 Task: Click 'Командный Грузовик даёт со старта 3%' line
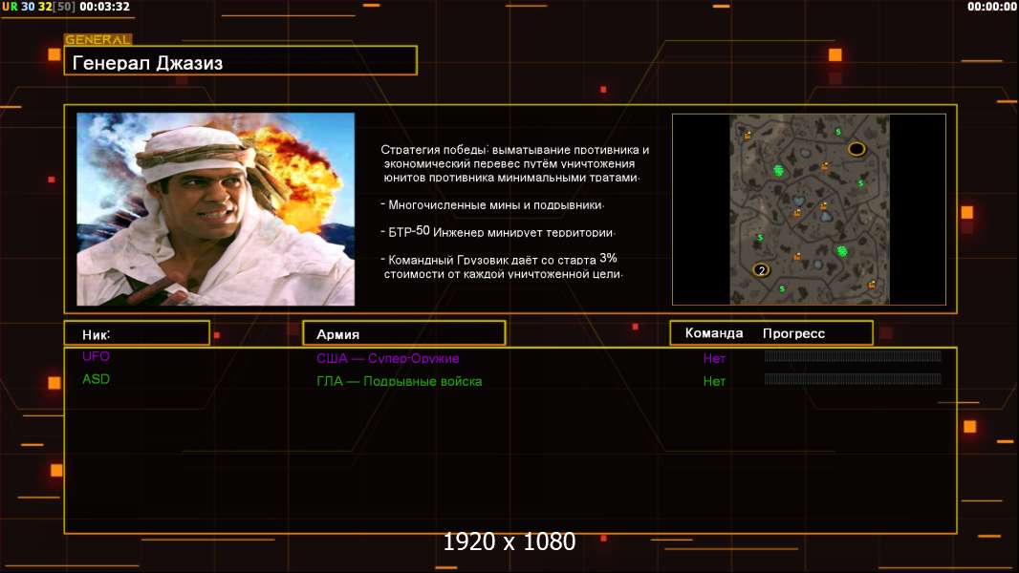[x=499, y=259]
